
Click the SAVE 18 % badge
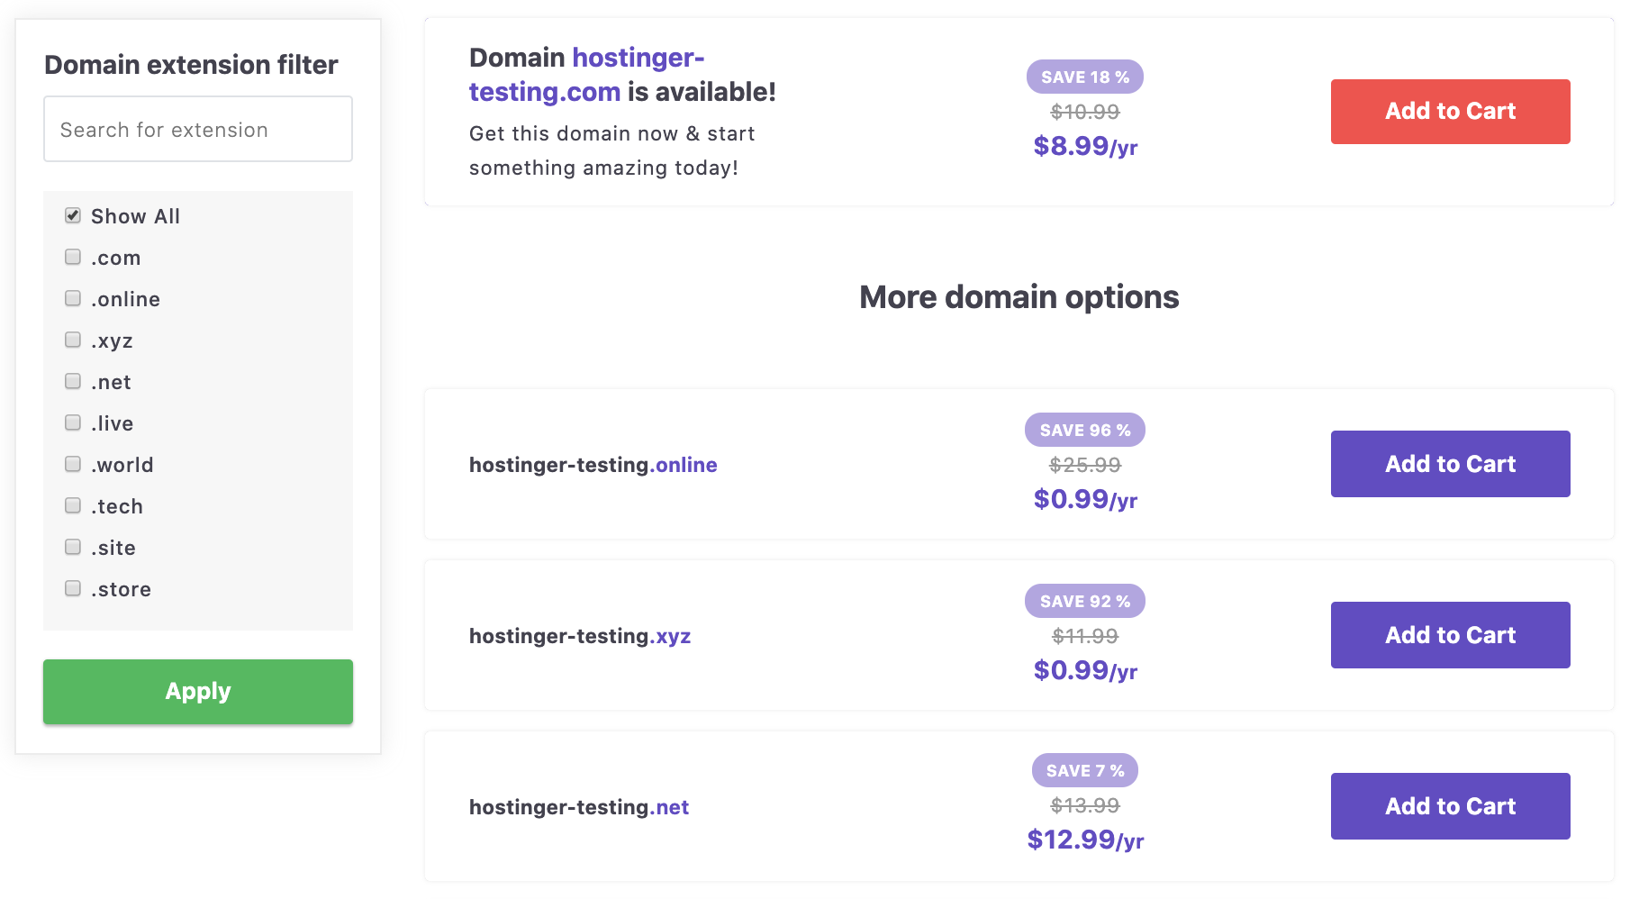pos(1084,77)
